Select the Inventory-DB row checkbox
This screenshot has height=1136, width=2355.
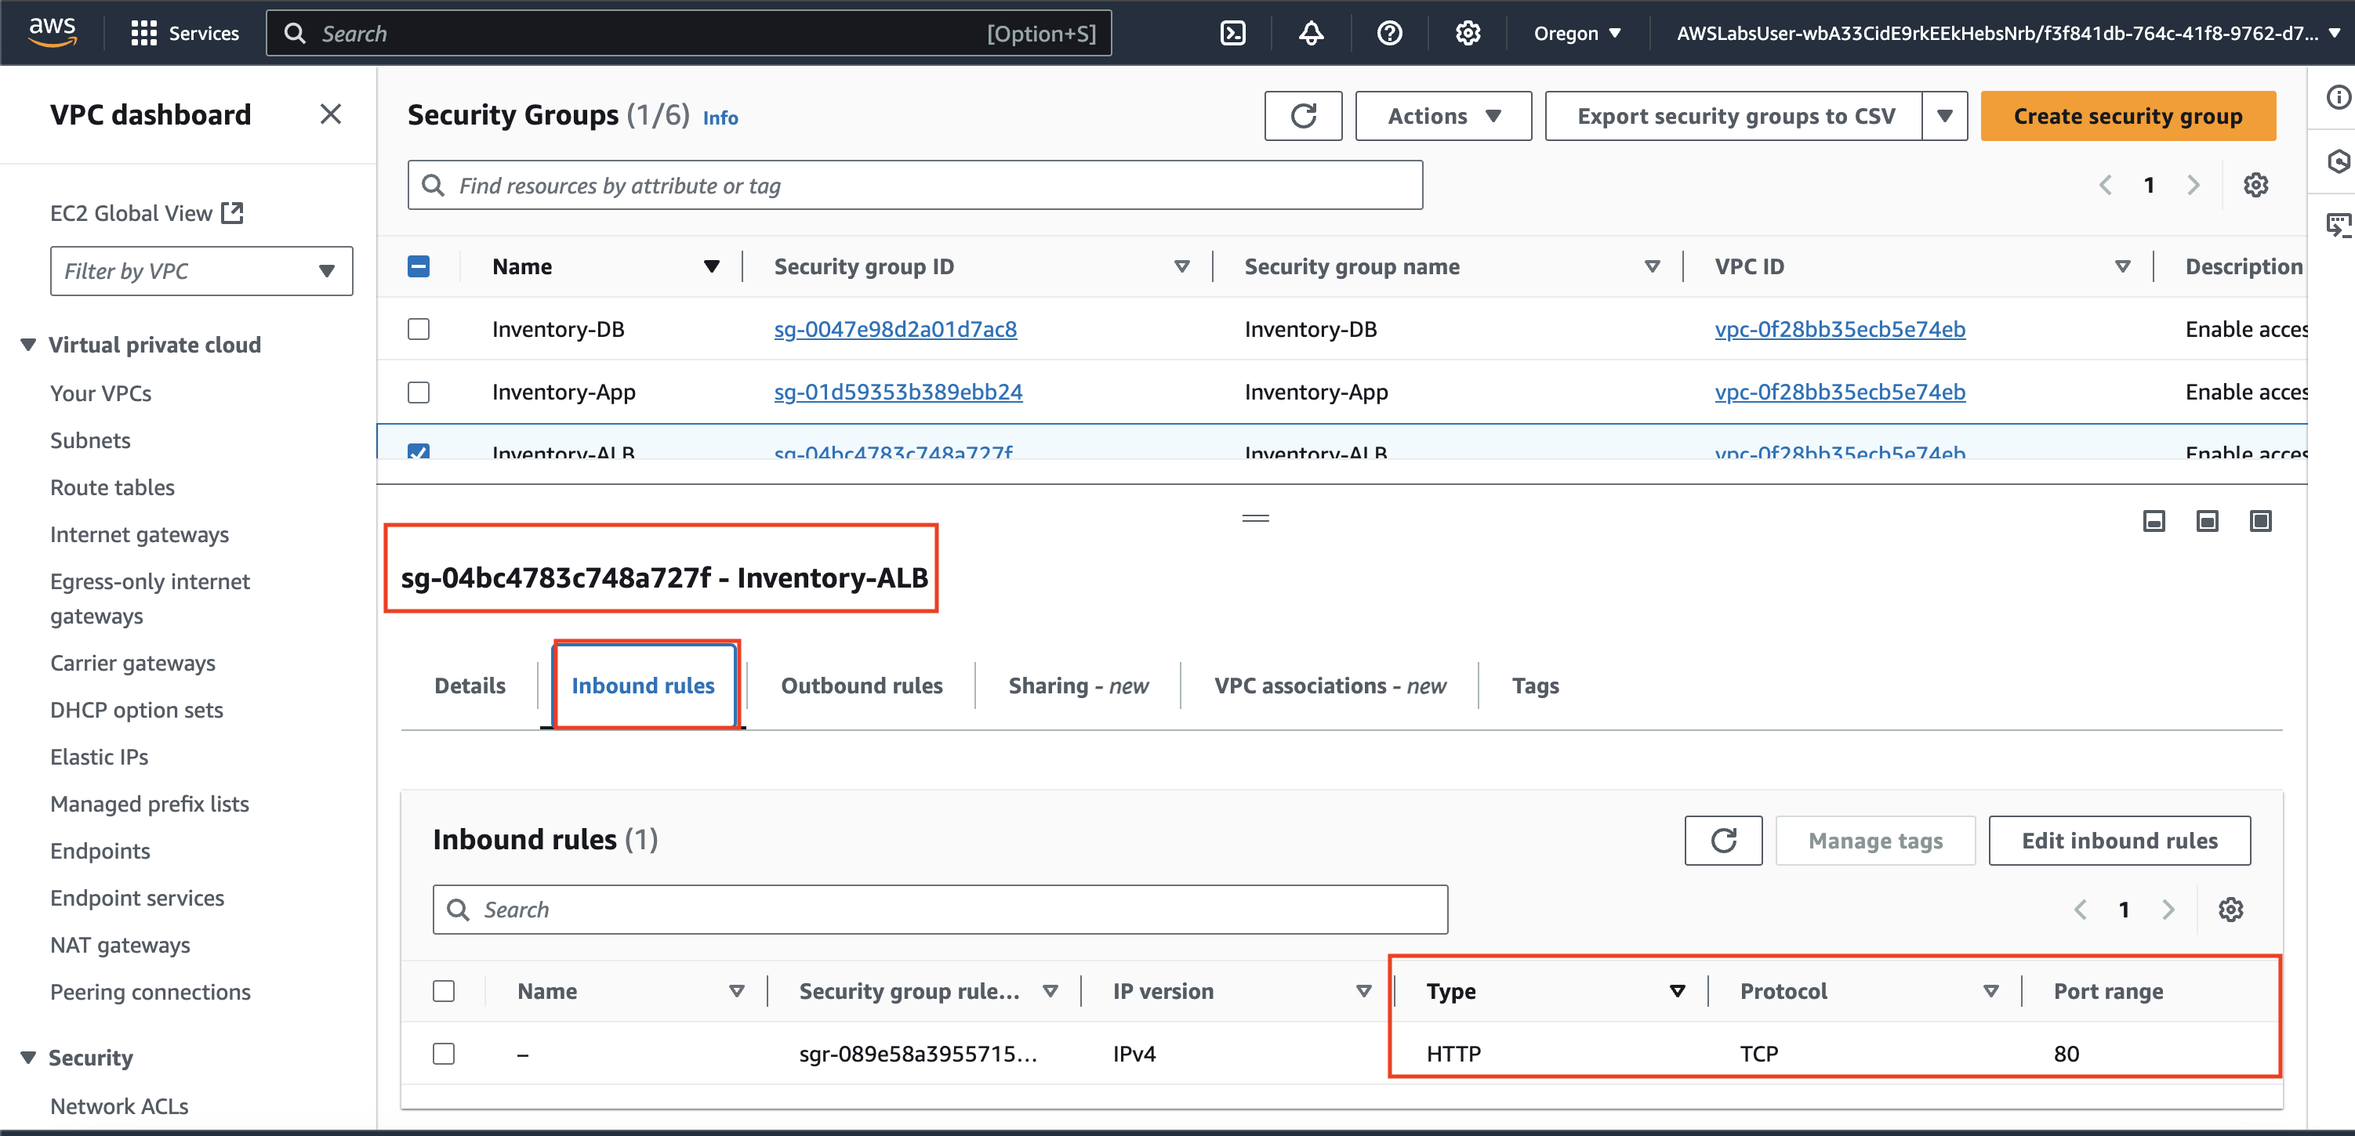pyautogui.click(x=418, y=329)
